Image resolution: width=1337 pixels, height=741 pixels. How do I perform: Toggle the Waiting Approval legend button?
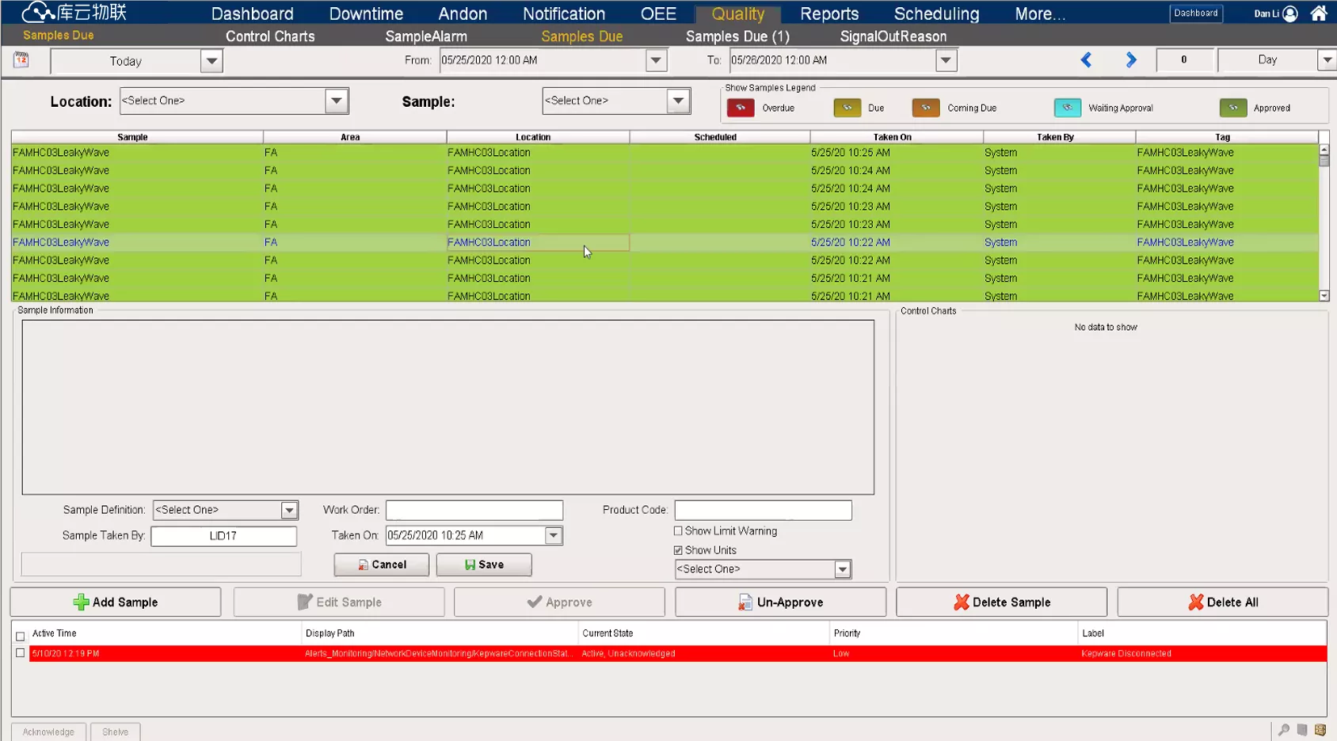pos(1067,108)
